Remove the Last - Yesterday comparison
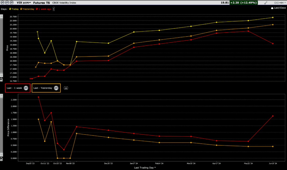This screenshot has height=170, width=287. pos(56,88)
